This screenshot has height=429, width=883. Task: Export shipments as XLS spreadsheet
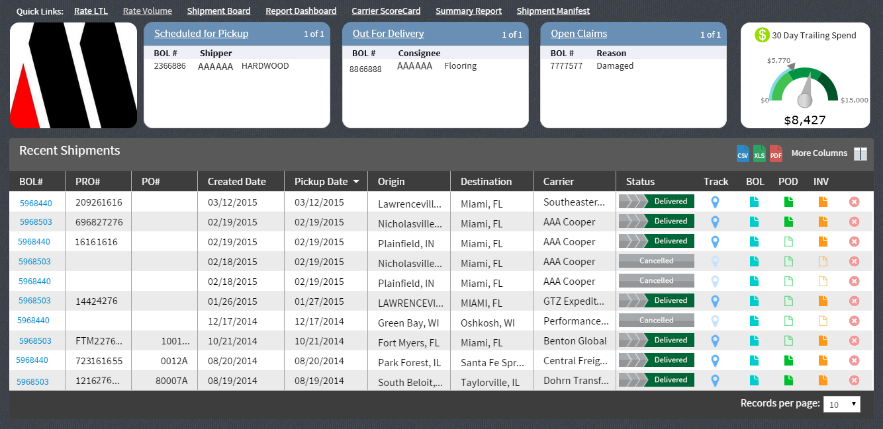pyautogui.click(x=759, y=153)
